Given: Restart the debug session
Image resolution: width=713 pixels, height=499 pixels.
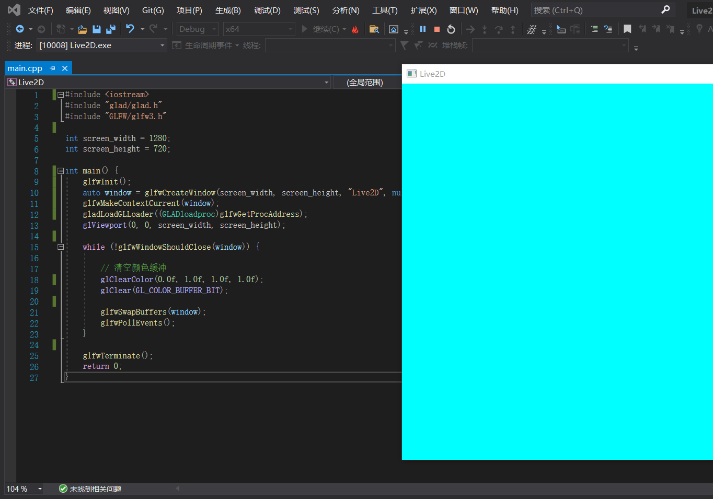Looking at the screenshot, I should (x=451, y=29).
